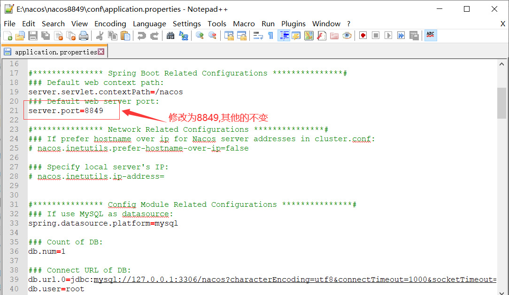Click Synchronize Vertical Scrolling icon
This screenshot has width=509, height=295.
pos(229,36)
